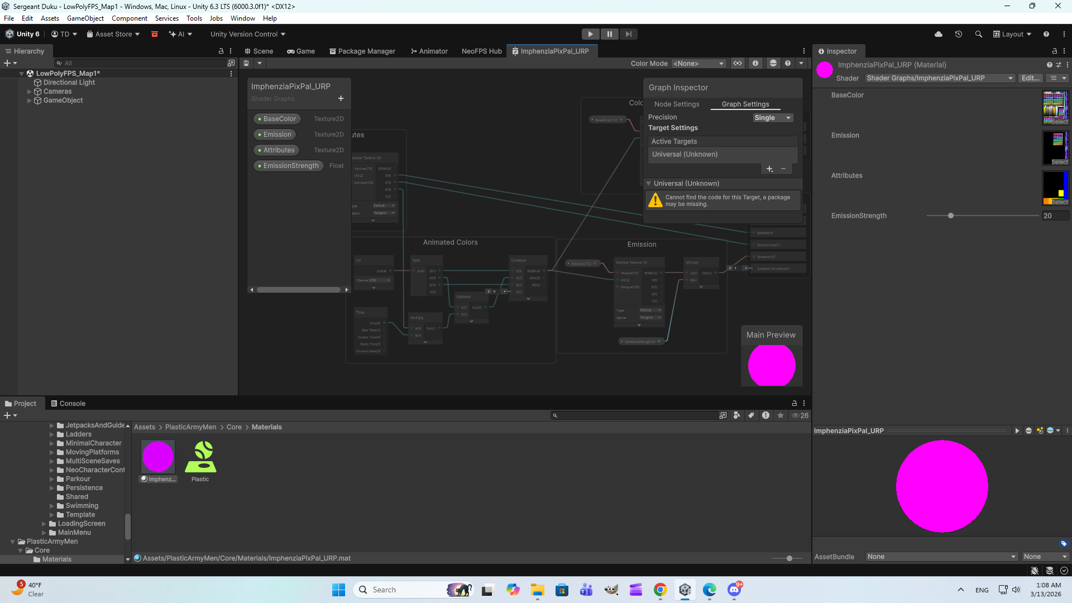Select BaseColor property in Blackboard

click(x=277, y=119)
